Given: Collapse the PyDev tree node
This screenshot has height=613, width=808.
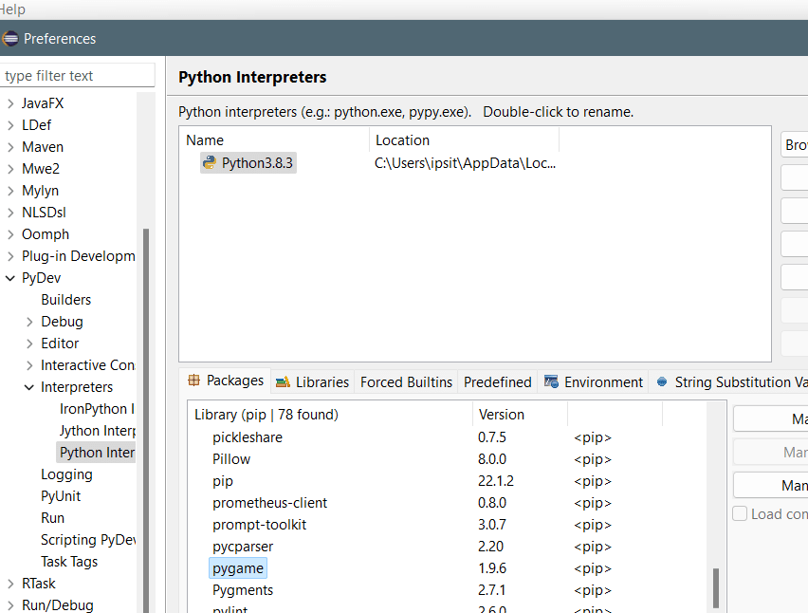Looking at the screenshot, I should [10, 278].
